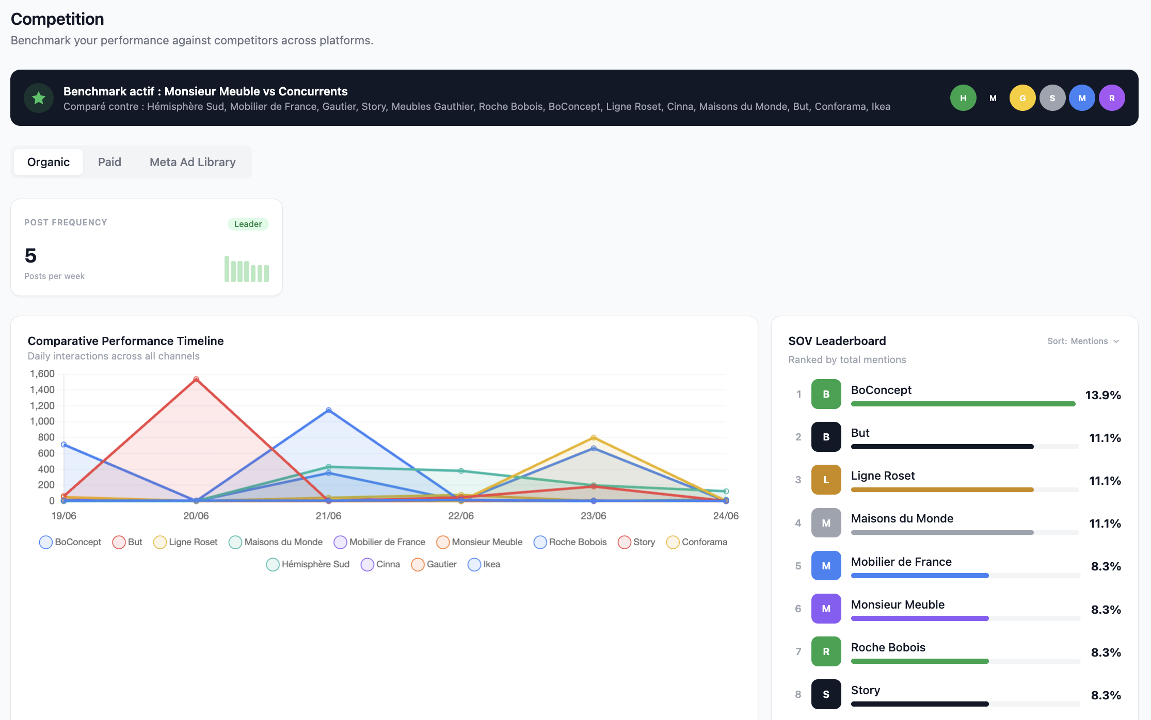This screenshot has height=720, width=1151.
Task: Click yellow peak point at 23/06
Action: (594, 437)
